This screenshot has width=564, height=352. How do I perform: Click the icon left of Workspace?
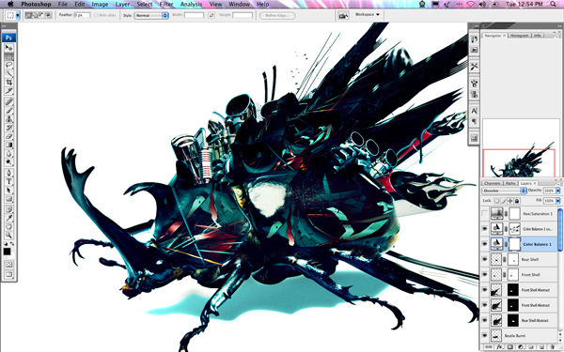(x=343, y=15)
